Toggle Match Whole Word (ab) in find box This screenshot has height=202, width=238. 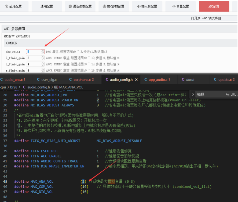[233, 94]
